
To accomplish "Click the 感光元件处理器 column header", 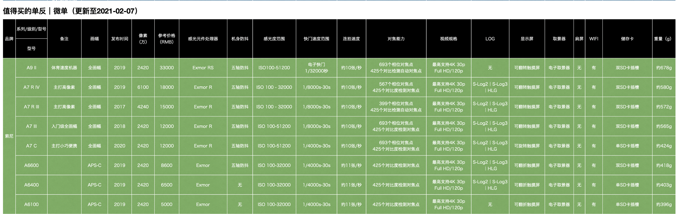I will [203, 38].
